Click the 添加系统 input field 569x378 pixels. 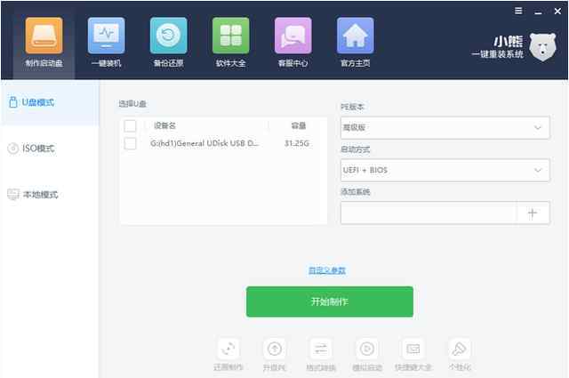[429, 213]
